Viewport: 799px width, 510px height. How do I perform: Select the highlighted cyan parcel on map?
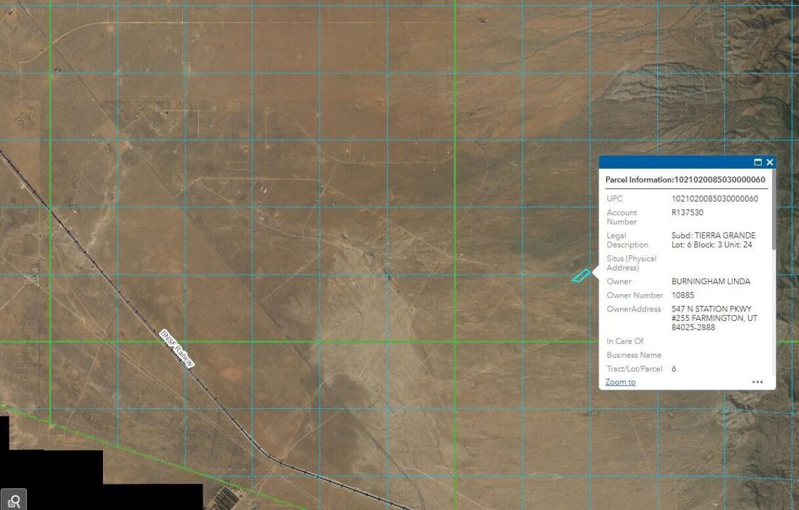point(581,275)
